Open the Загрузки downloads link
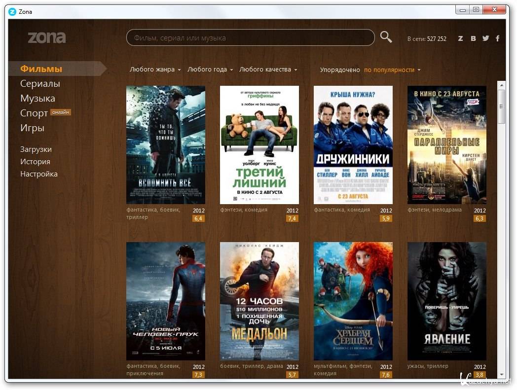The image size is (517, 390). 36,149
